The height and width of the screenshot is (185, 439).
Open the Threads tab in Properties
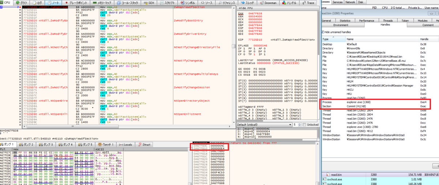point(388,21)
